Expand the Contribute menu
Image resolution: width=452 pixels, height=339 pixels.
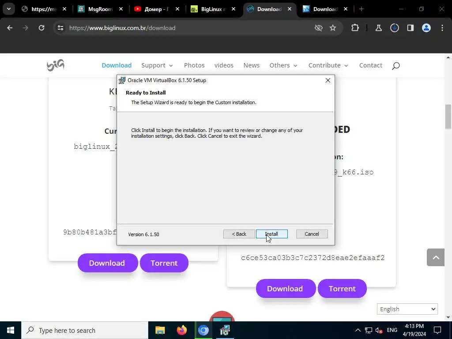pyautogui.click(x=328, y=65)
